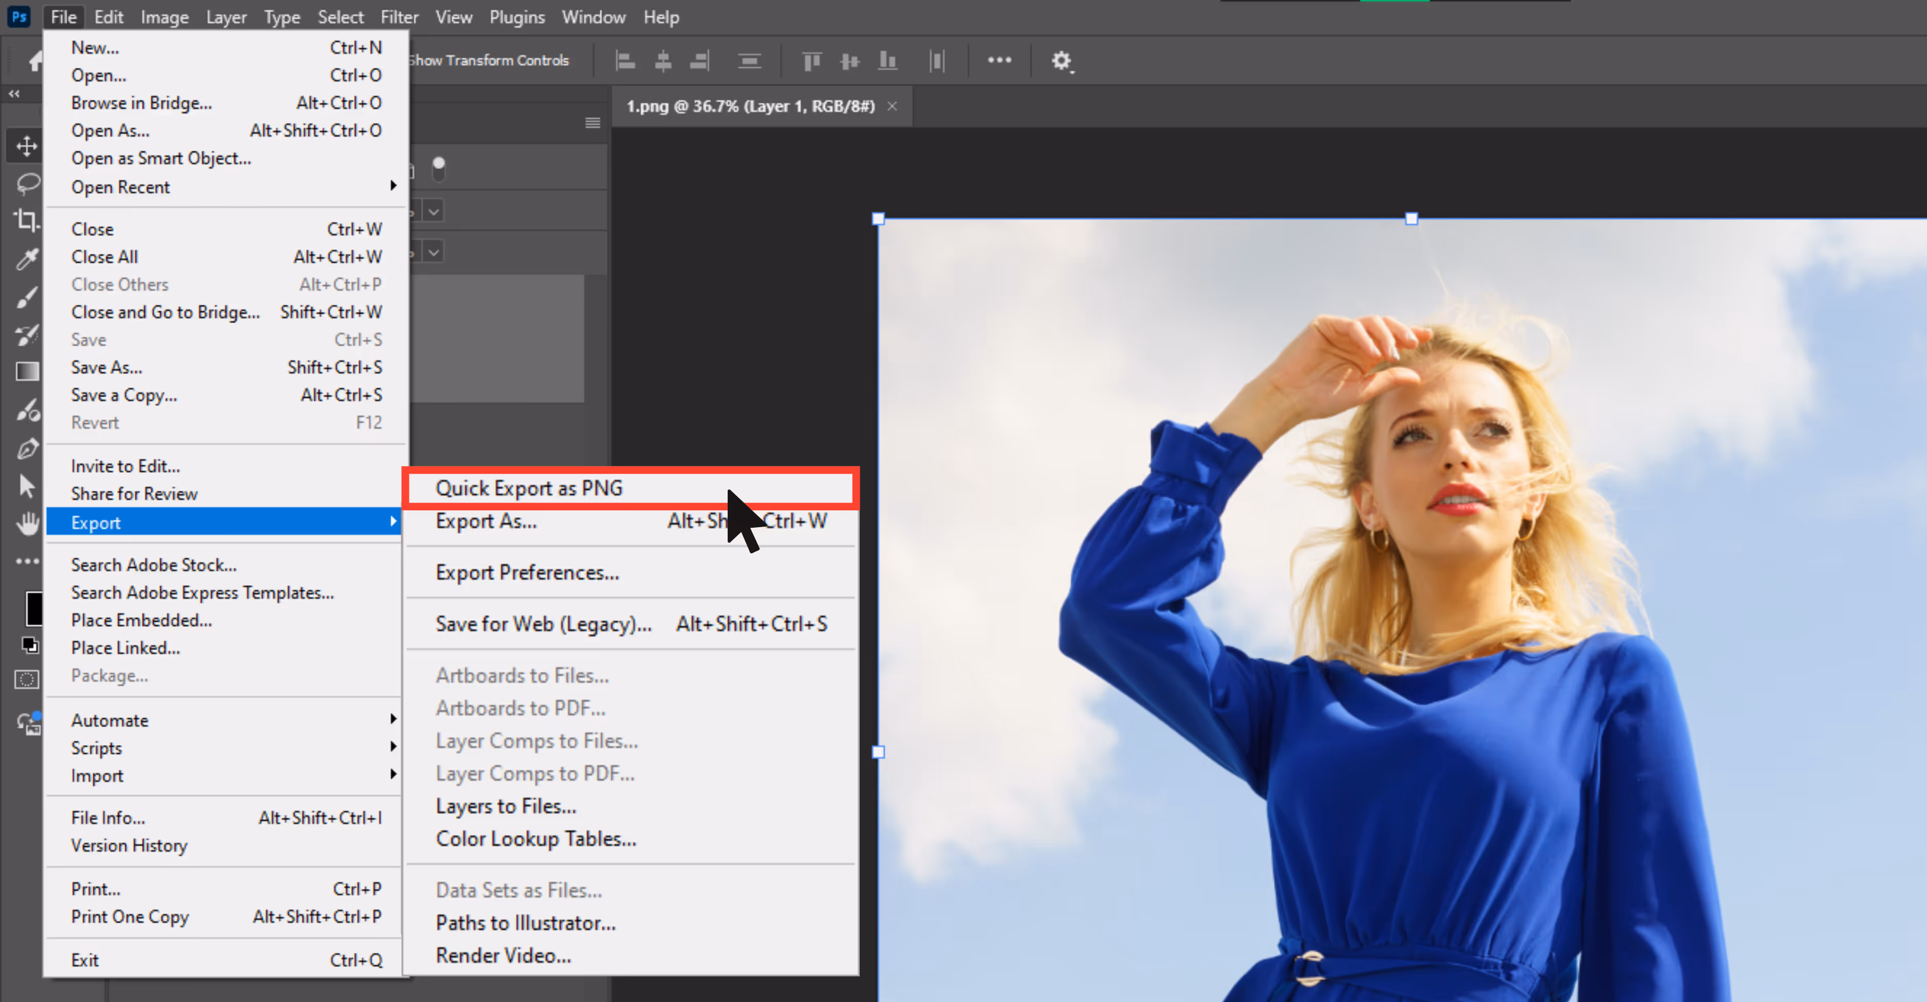
Task: Choose Color Lookup Tables...
Action: (631, 839)
